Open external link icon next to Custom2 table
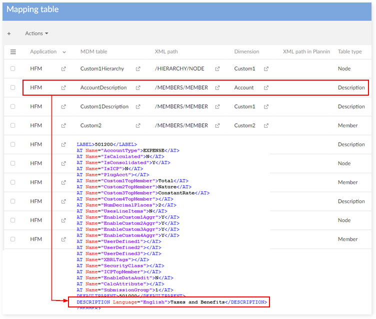 [138, 126]
